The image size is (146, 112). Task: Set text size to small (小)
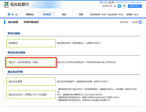click(x=115, y=6)
